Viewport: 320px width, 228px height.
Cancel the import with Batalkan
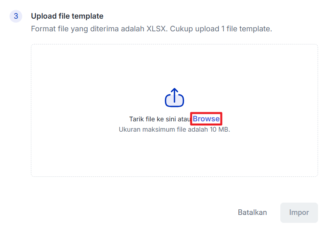[x=252, y=213]
